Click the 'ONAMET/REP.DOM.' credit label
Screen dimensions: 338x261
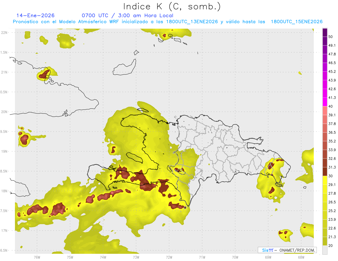tap(297, 250)
